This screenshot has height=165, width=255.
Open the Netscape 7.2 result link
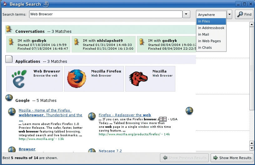[110, 151]
